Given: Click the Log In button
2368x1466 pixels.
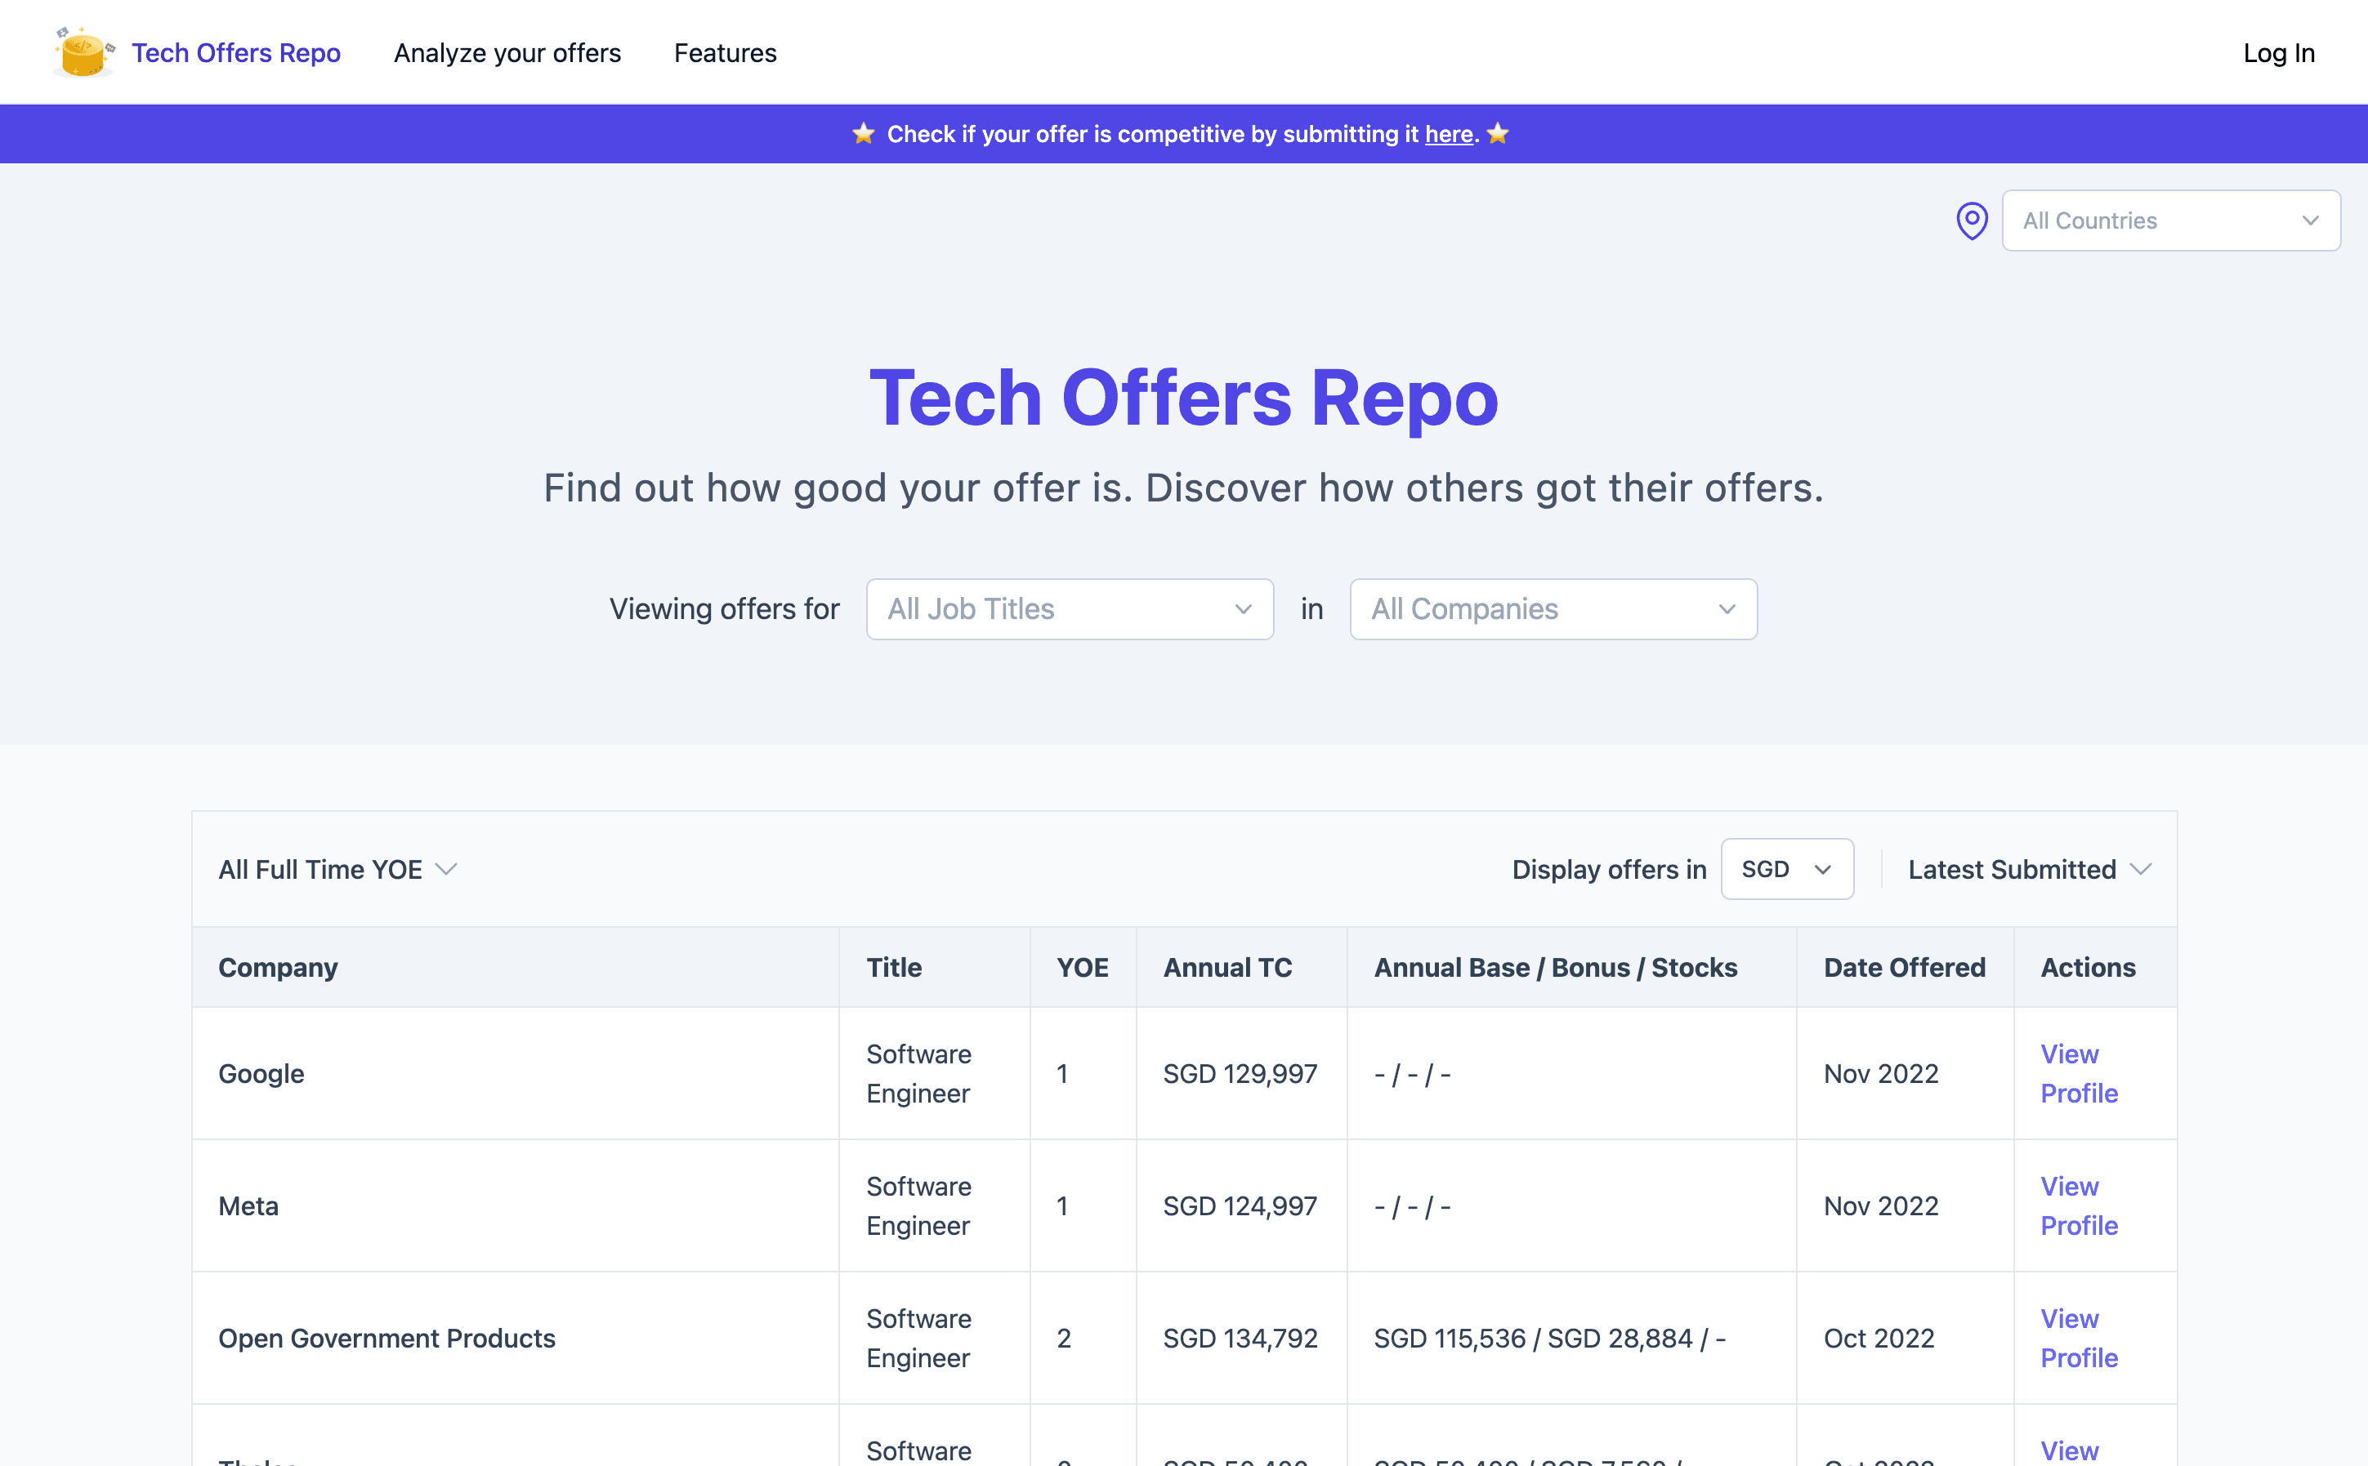Looking at the screenshot, I should (x=2278, y=52).
